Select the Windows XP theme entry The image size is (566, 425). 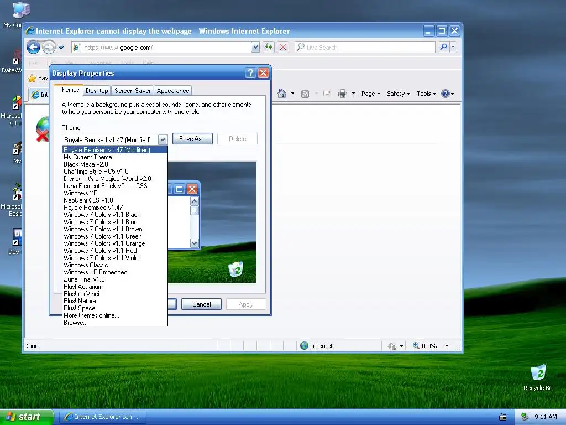115,193
